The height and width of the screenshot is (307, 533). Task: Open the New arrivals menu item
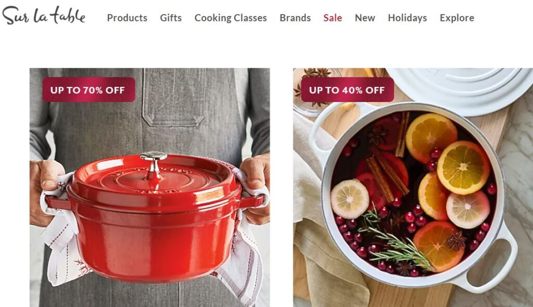click(365, 18)
